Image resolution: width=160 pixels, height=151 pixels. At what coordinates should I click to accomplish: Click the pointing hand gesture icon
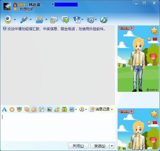pos(34,110)
